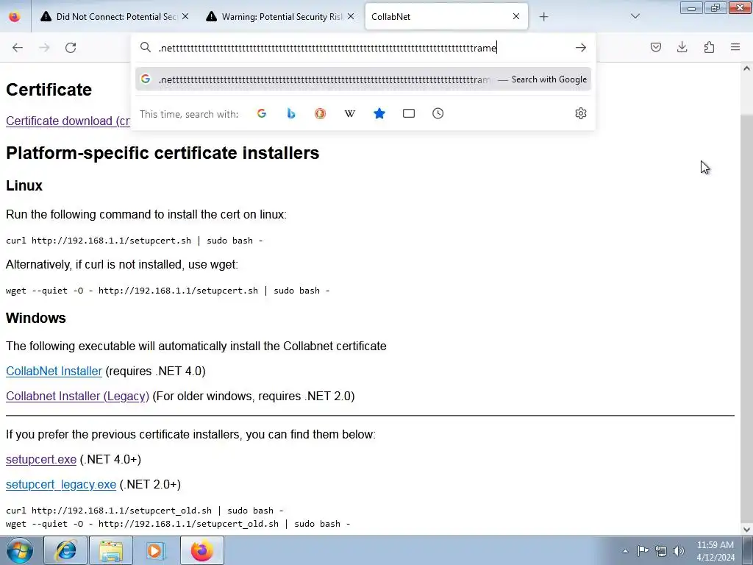Open volume speaker tray icon
753x565 pixels.
pyautogui.click(x=678, y=551)
